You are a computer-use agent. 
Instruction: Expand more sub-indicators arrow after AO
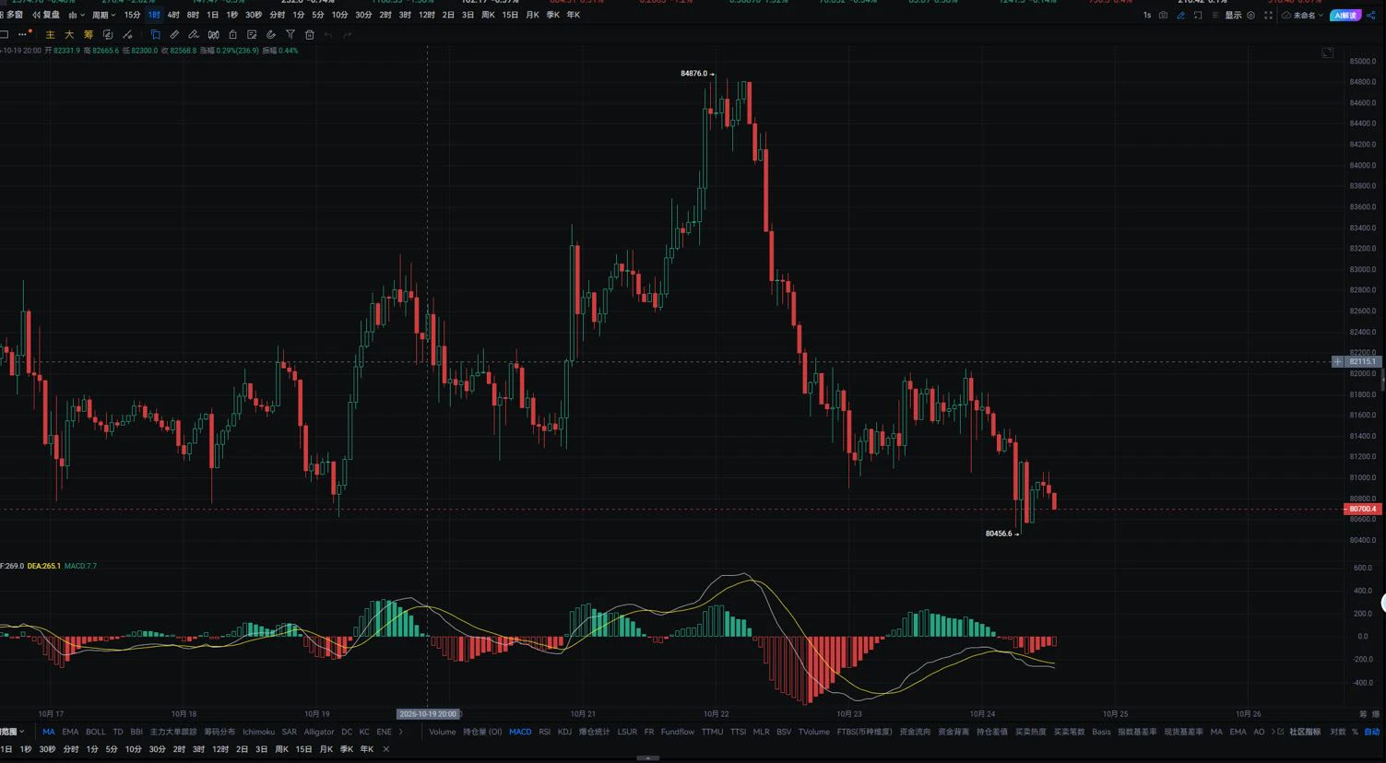(x=1273, y=732)
